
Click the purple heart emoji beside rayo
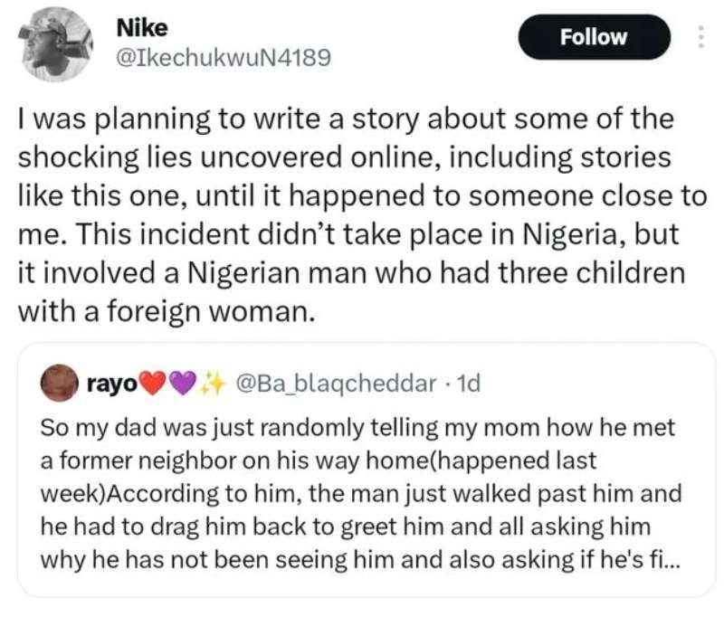183,384
